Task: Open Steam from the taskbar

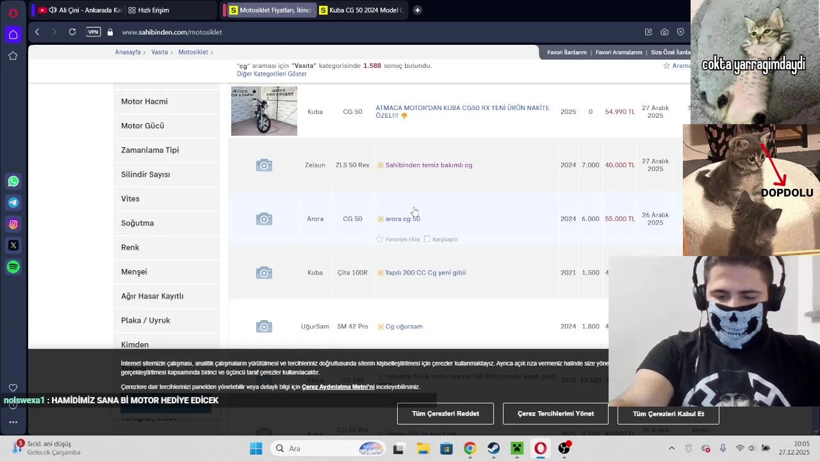Action: tap(493, 448)
